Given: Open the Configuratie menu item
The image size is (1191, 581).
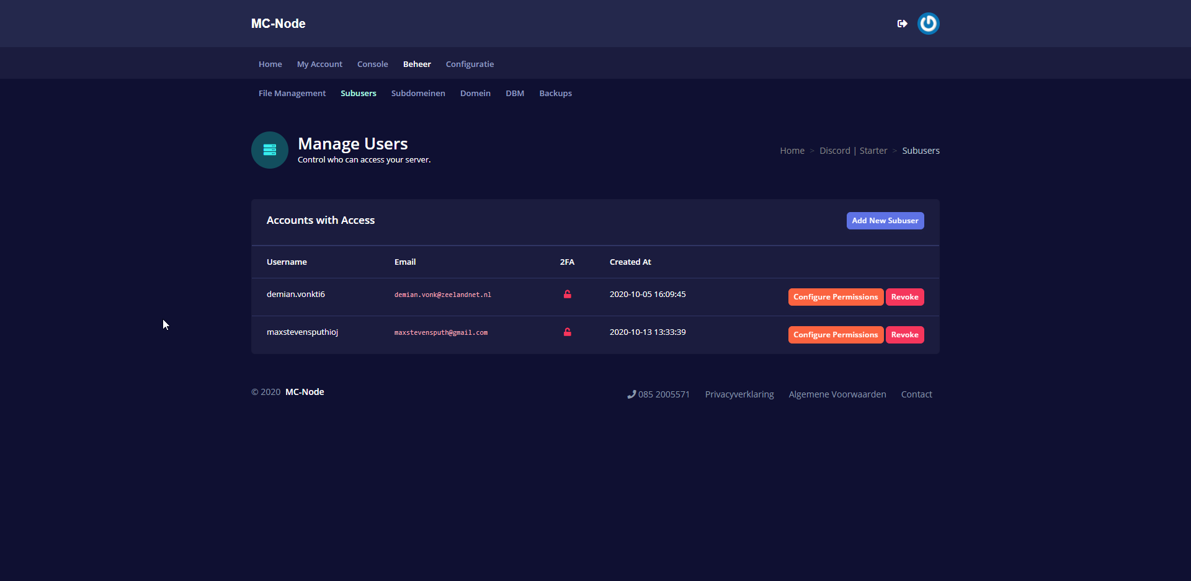Looking at the screenshot, I should tap(470, 64).
